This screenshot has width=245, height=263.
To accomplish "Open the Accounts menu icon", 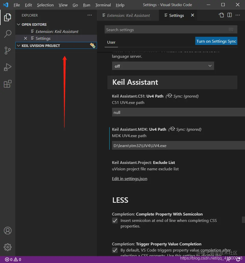I will click(x=8, y=231).
